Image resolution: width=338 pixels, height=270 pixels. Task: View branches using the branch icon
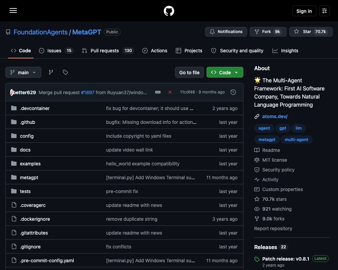click(x=51, y=72)
